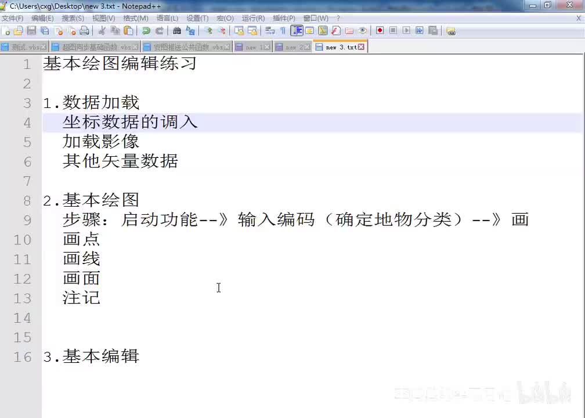
Task: Open the 设置(T) menu
Action: point(197,19)
